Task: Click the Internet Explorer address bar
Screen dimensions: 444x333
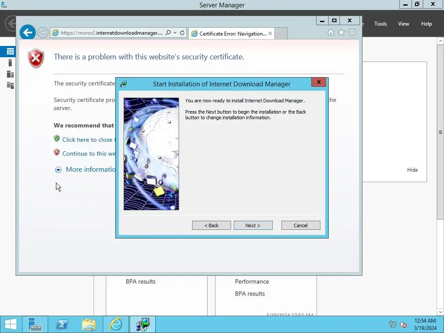Action: coord(111,33)
